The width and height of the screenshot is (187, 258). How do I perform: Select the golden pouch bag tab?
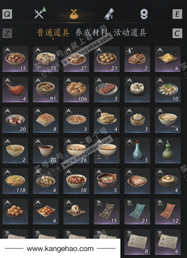coord(73,14)
